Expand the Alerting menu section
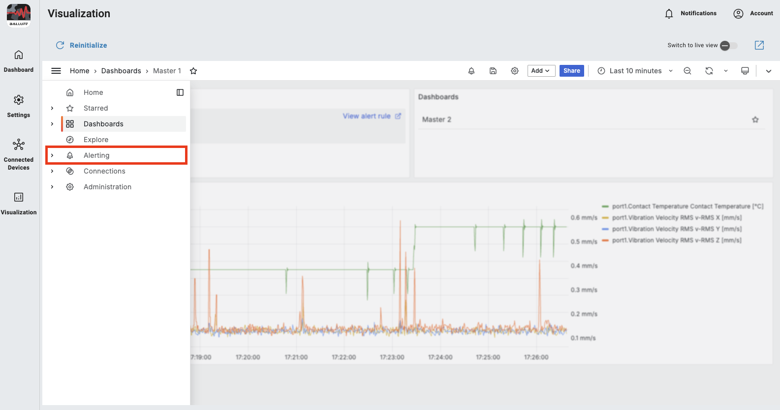 (x=52, y=155)
